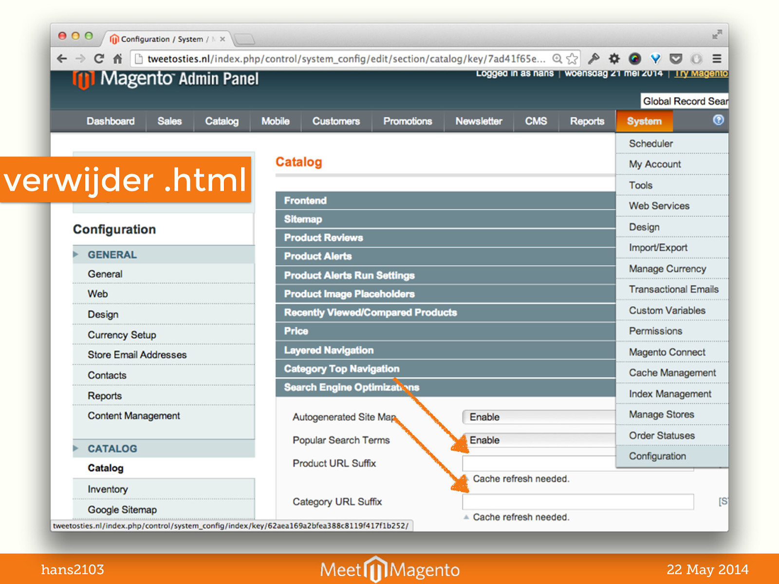Click the blue help question icon
The height and width of the screenshot is (584, 779).
(718, 120)
